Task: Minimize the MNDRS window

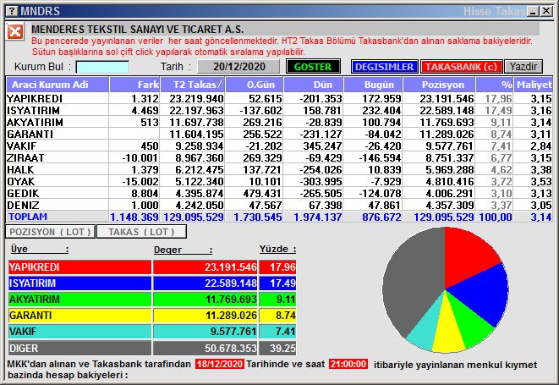Action: click(534, 11)
